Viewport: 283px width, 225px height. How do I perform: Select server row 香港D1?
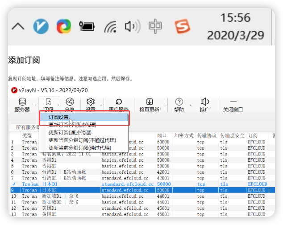[142, 160]
